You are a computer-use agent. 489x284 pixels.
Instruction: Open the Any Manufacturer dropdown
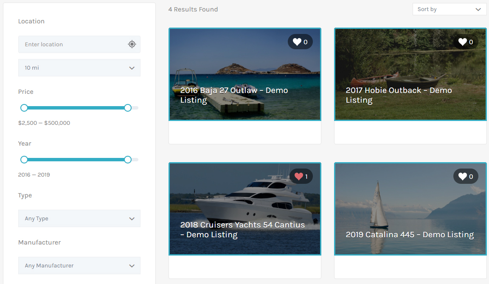pos(79,266)
